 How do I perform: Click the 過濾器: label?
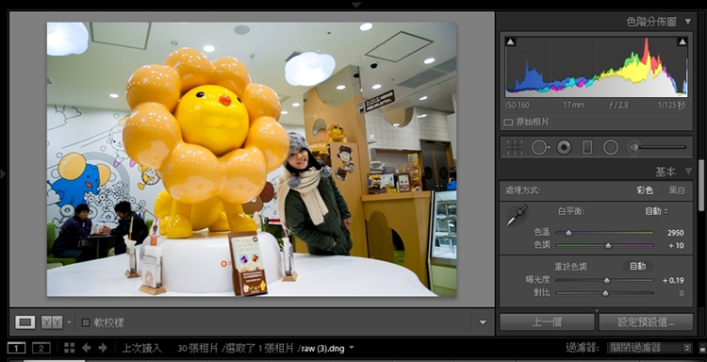[583, 348]
